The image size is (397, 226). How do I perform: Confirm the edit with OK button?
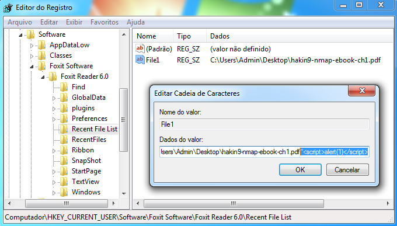(x=300, y=170)
